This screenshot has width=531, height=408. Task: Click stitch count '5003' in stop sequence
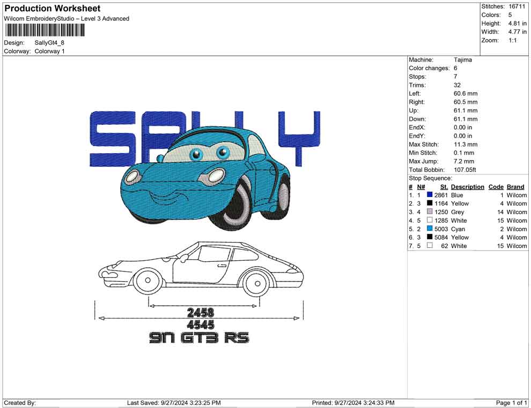pyautogui.click(x=441, y=229)
